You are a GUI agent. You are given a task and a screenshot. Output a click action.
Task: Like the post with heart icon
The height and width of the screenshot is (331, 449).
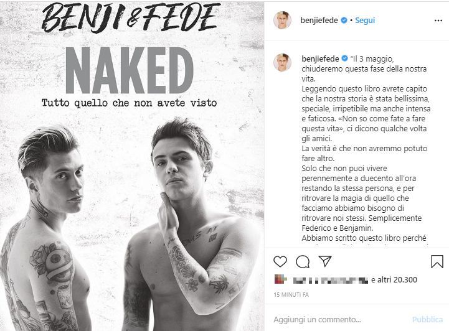[280, 261]
